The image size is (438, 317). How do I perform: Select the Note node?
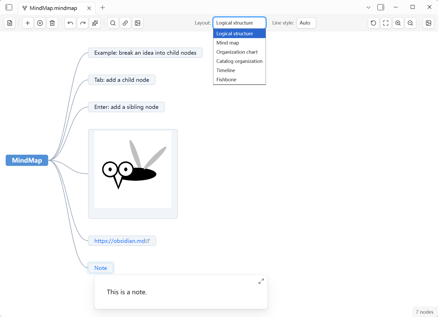(101, 268)
